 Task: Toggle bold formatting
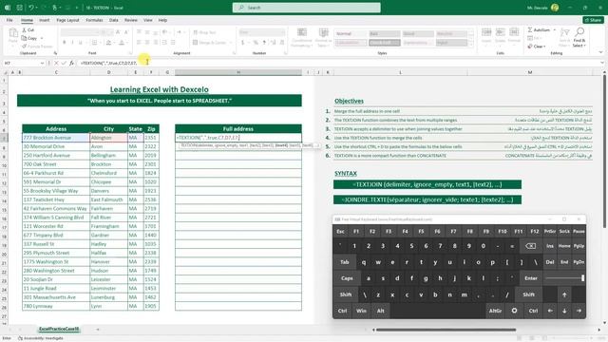pyautogui.click(x=65, y=42)
